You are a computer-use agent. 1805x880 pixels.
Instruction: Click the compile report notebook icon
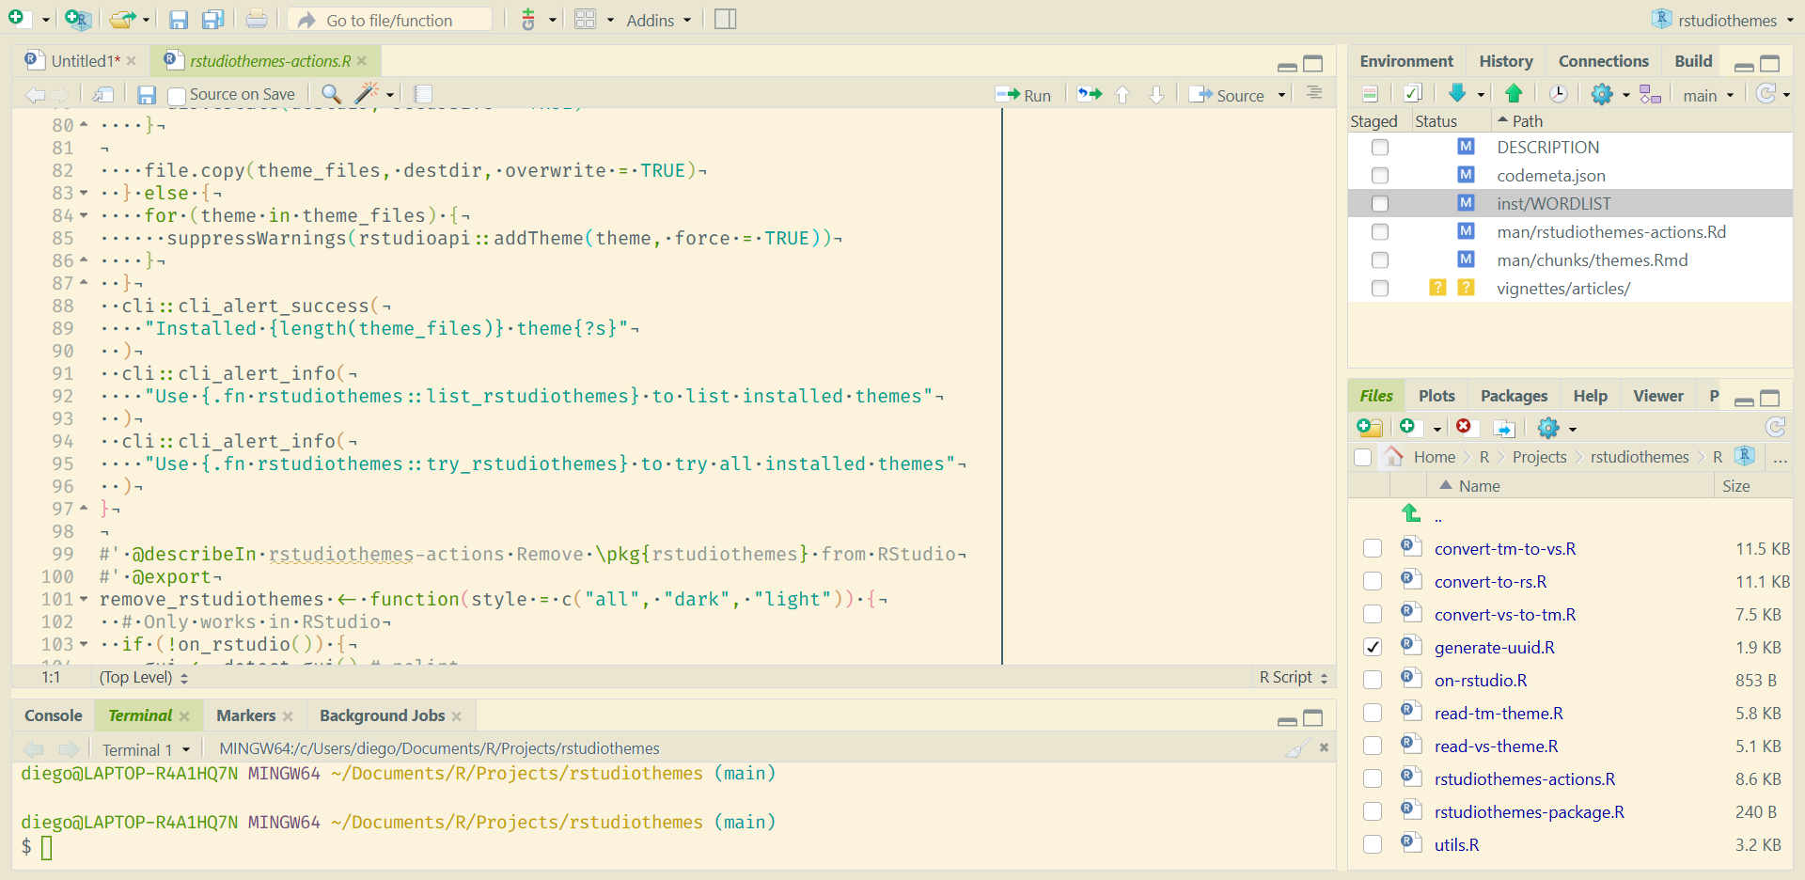coord(423,93)
